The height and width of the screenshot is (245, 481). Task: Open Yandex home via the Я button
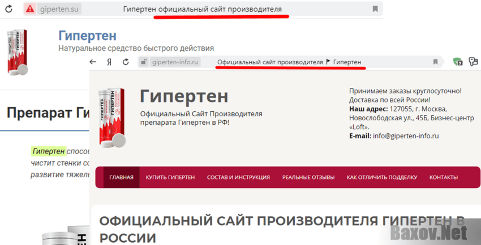pyautogui.click(x=109, y=63)
